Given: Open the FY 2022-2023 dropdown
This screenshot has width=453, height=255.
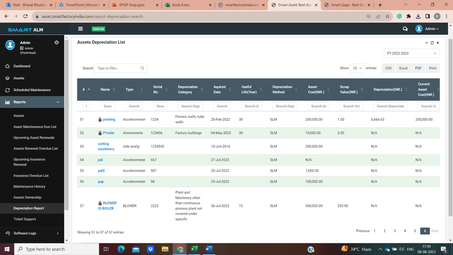Looking at the screenshot, I should tap(411, 53).
